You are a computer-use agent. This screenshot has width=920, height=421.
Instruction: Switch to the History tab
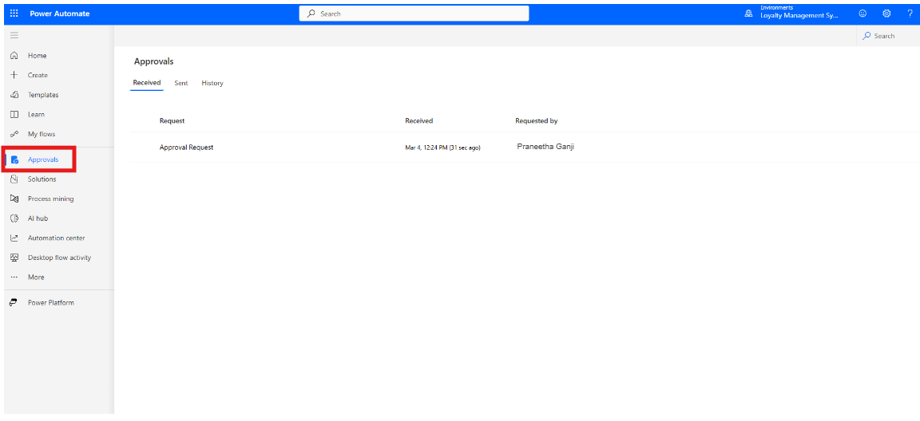(x=212, y=83)
